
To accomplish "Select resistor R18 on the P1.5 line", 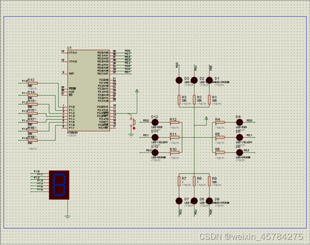I will click(33, 131).
